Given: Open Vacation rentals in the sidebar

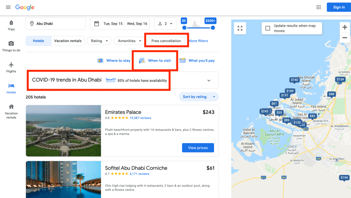Looking at the screenshot, I should (x=11, y=111).
